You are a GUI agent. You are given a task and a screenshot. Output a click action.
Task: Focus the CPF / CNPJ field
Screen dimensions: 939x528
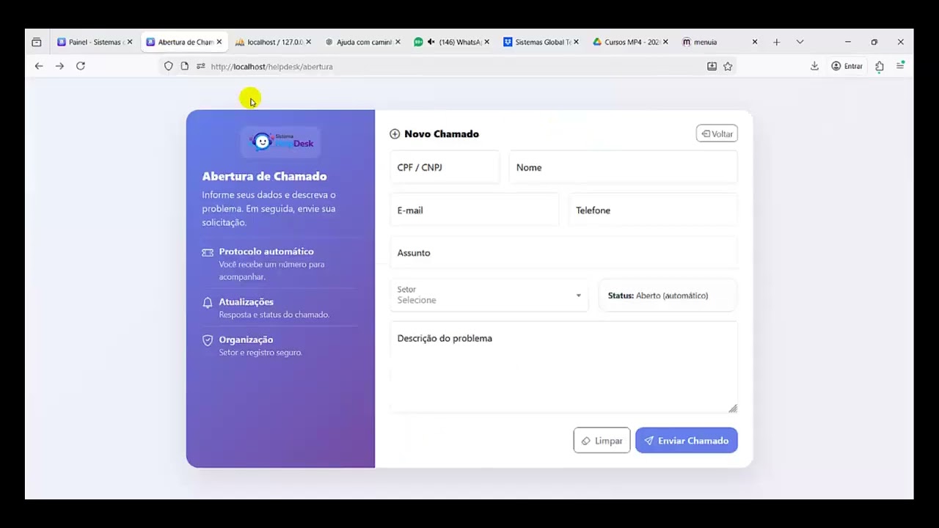[445, 167]
